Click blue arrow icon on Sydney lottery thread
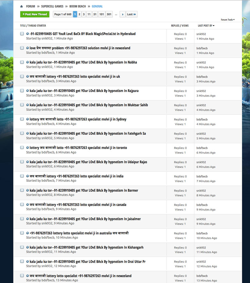This screenshot has width=250, height=283. pos(27,119)
